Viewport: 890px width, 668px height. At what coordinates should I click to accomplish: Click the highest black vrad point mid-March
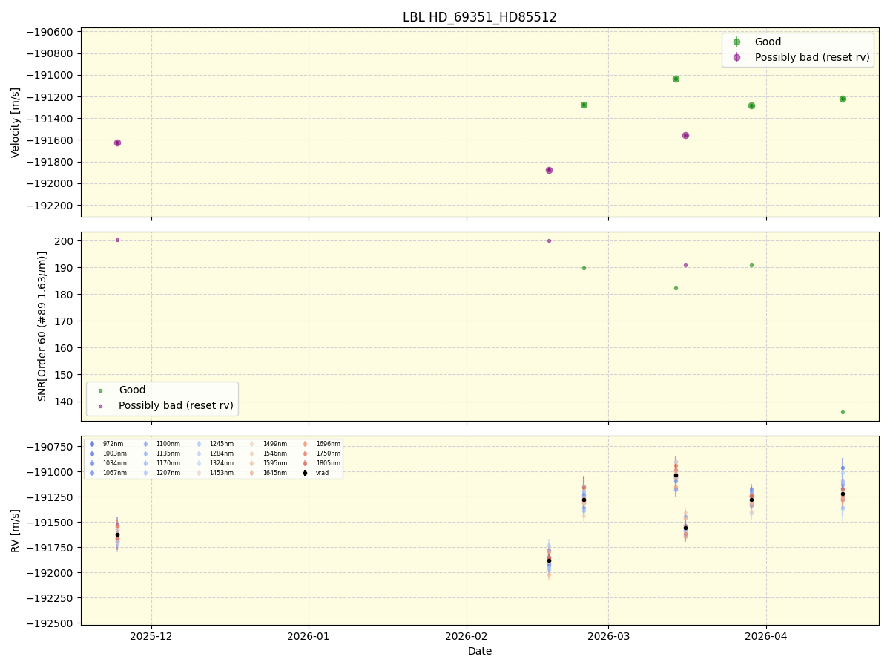pos(676,475)
